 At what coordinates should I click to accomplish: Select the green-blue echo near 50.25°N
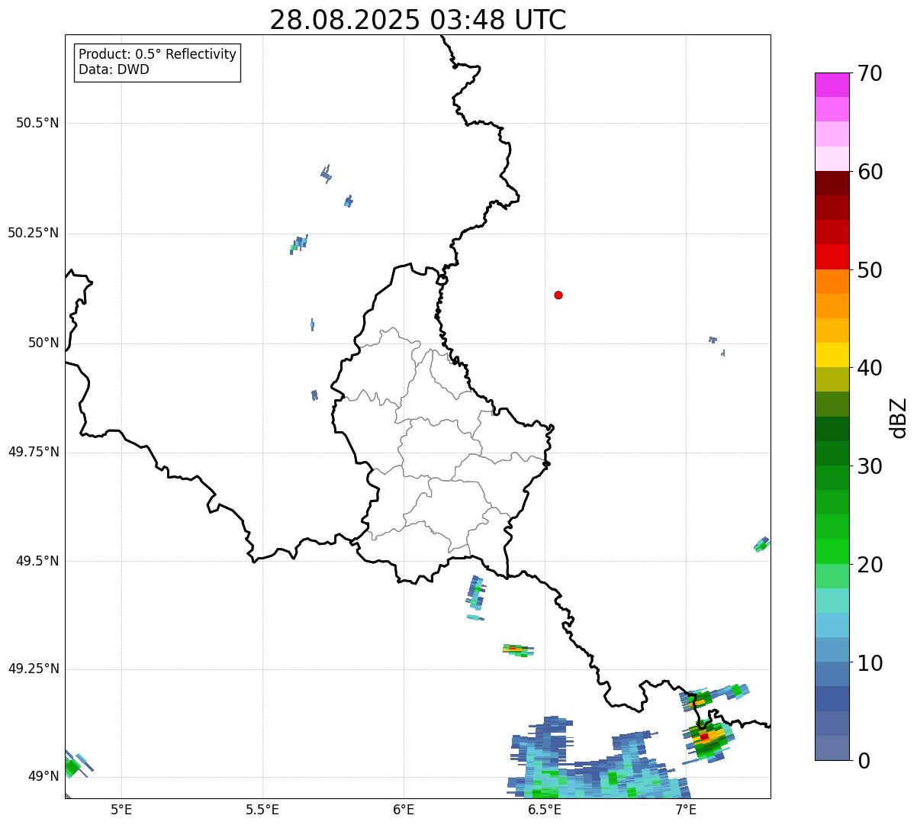point(298,243)
